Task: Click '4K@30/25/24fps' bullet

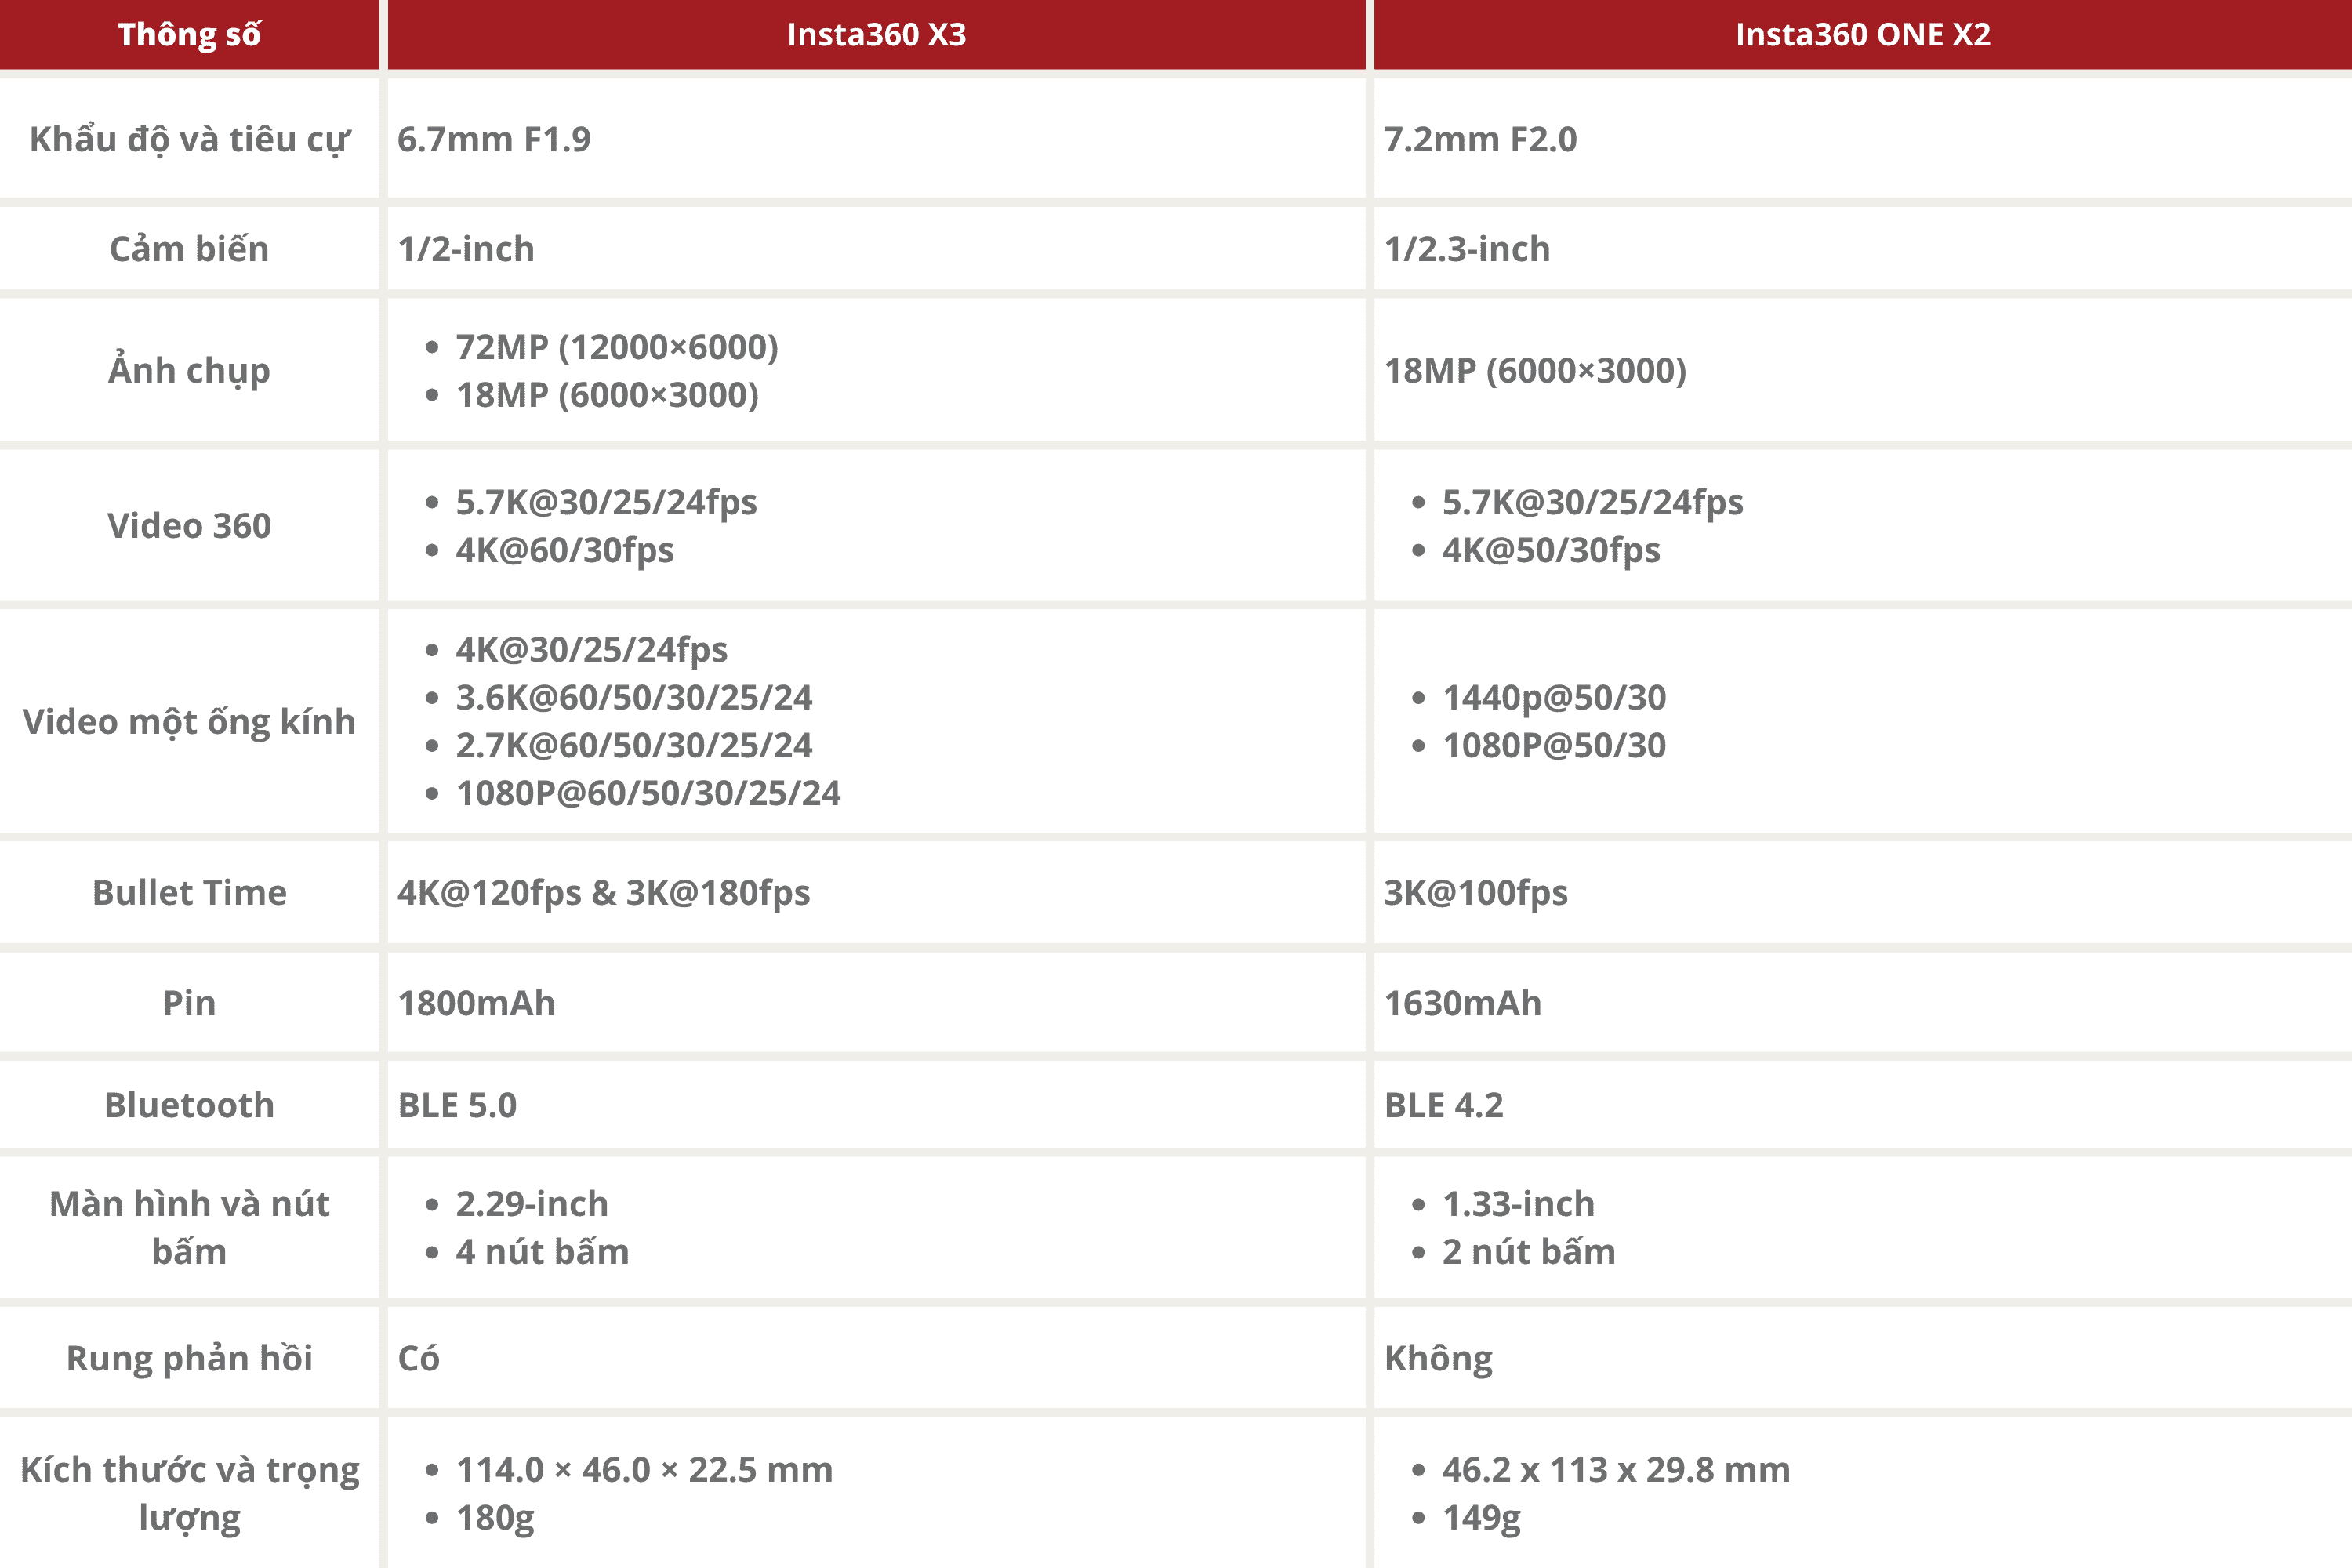Action: pos(591,649)
